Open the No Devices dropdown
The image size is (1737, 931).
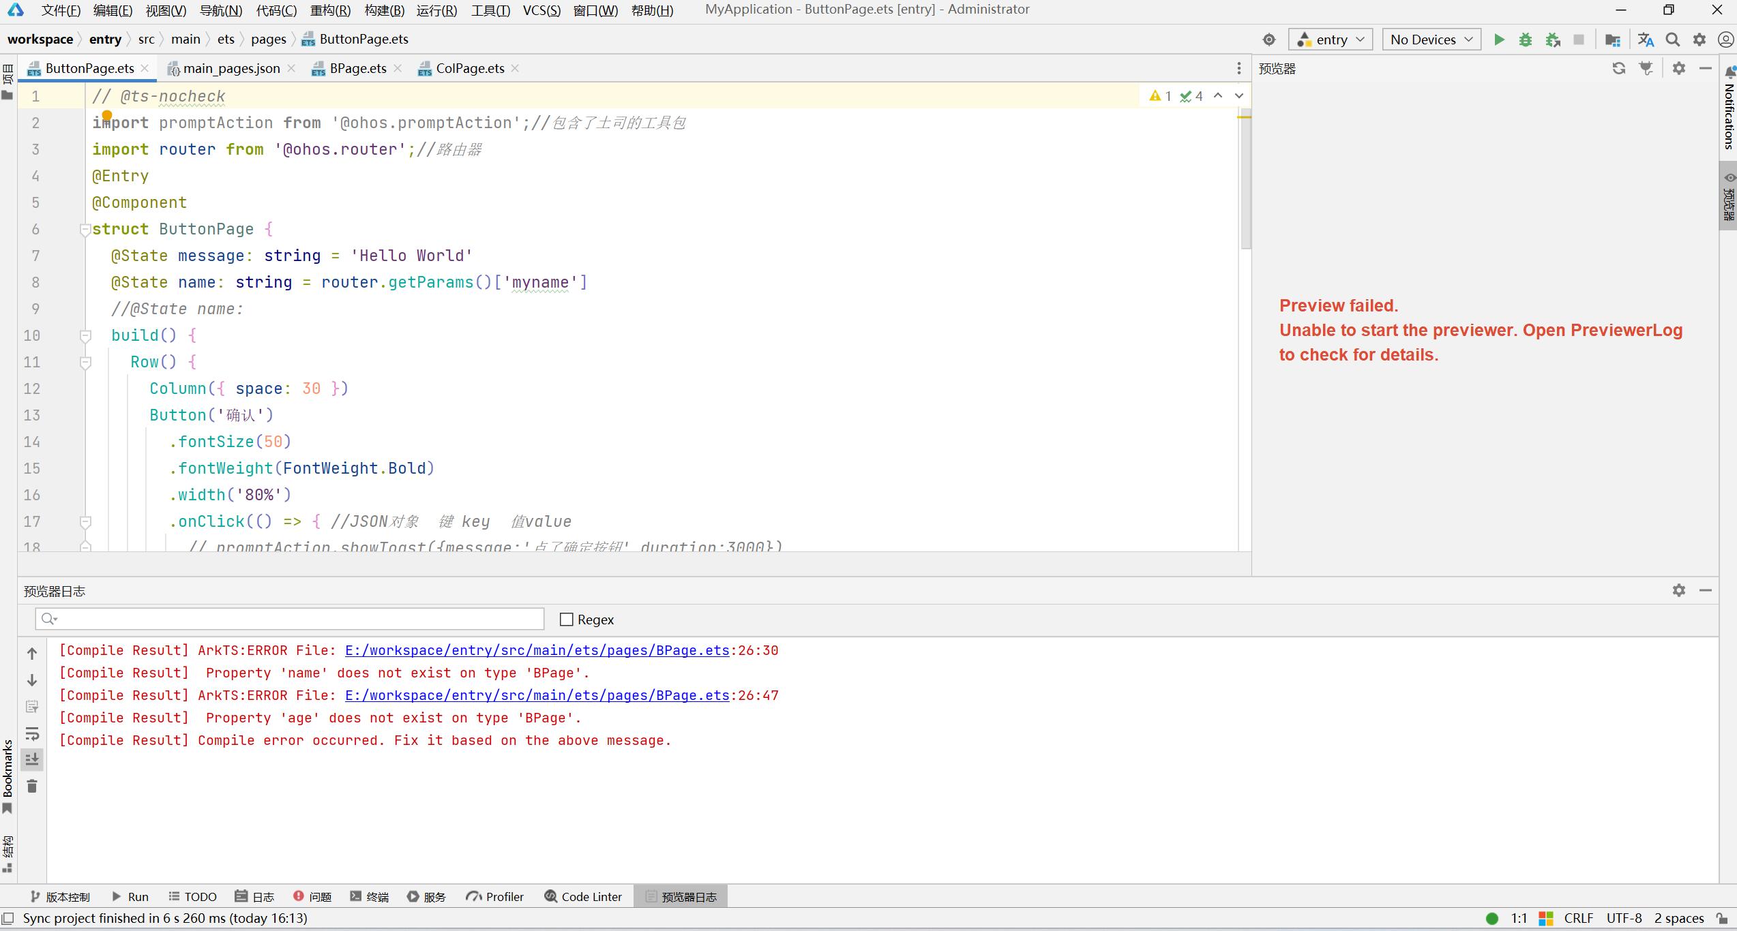point(1431,40)
